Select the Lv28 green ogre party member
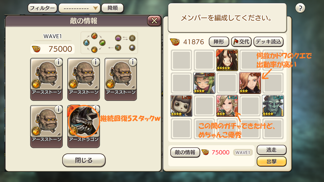324x182 pixels. pos(273,106)
